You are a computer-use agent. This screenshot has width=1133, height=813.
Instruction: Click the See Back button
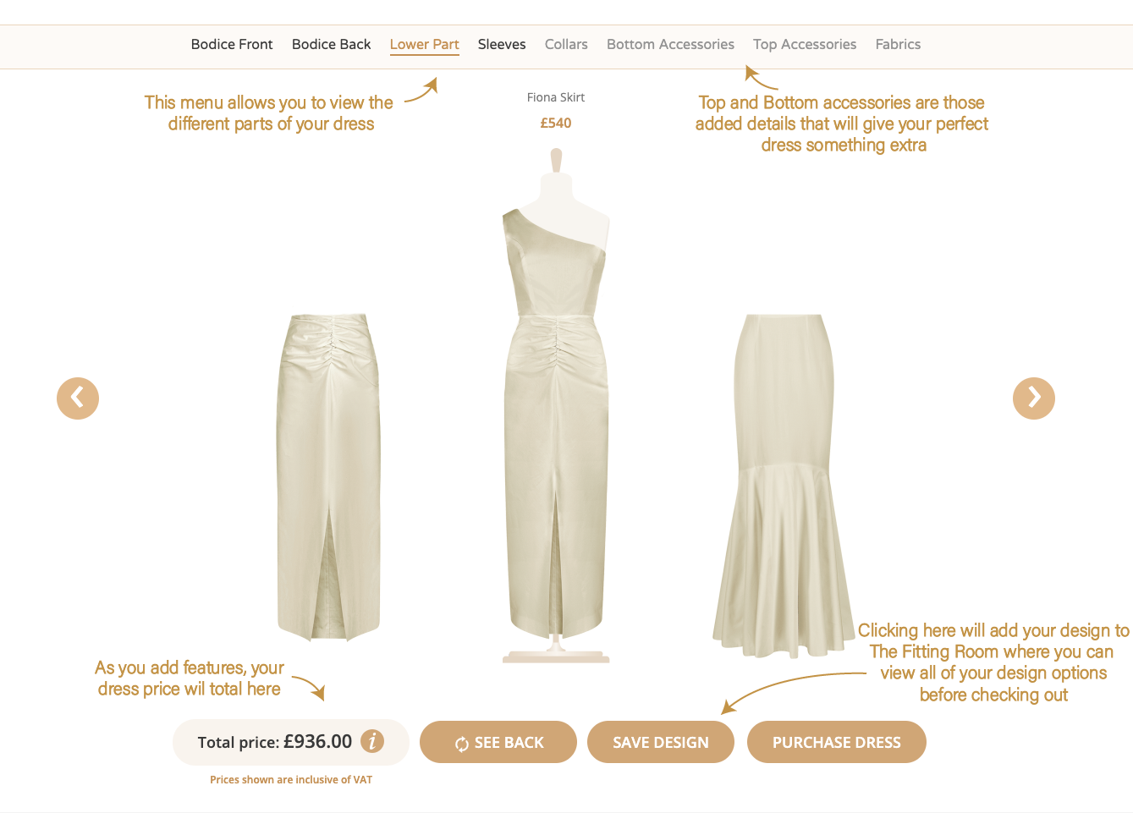498,742
